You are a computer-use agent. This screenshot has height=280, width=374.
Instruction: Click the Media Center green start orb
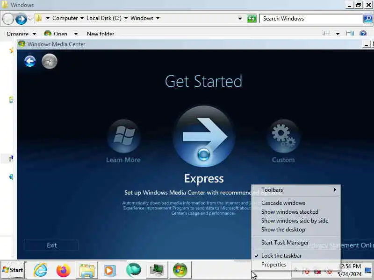[50, 61]
